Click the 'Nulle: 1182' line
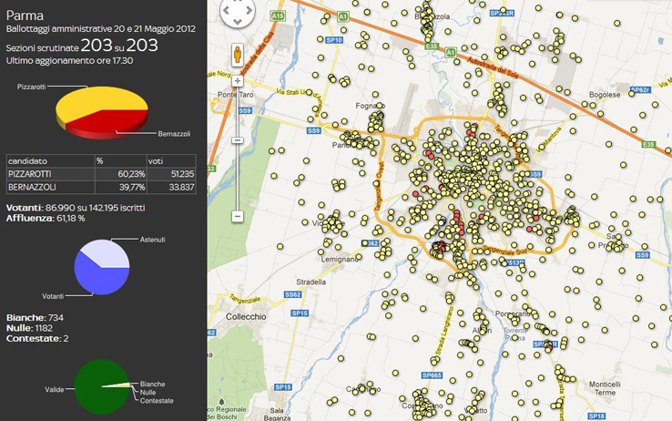This screenshot has height=421, width=672. click(29, 328)
